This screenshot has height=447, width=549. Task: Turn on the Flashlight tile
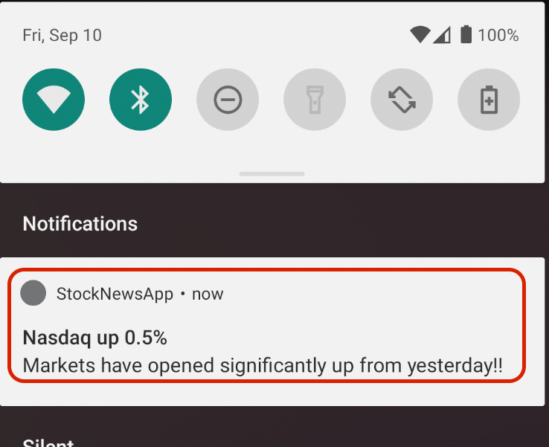click(x=315, y=100)
